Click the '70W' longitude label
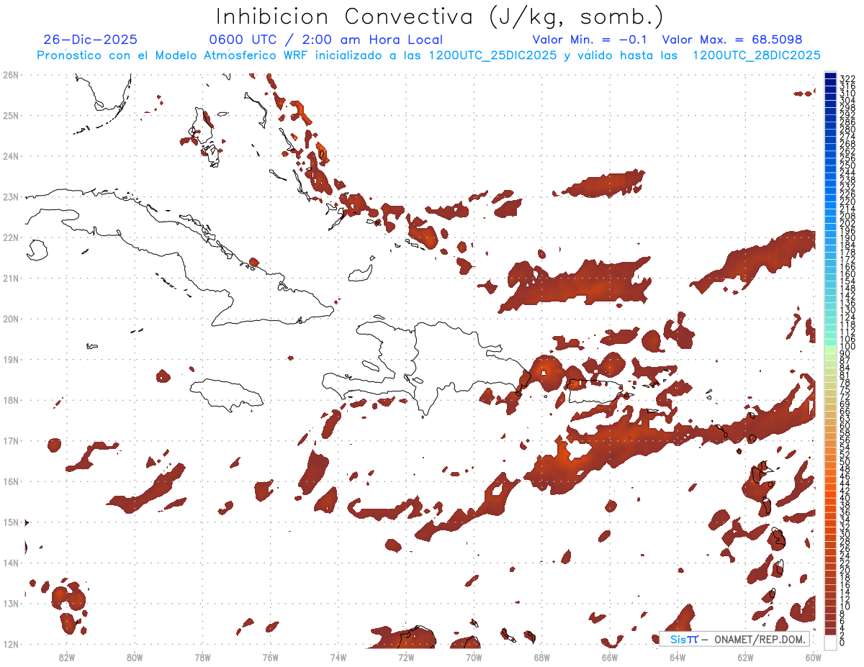 click(x=474, y=657)
